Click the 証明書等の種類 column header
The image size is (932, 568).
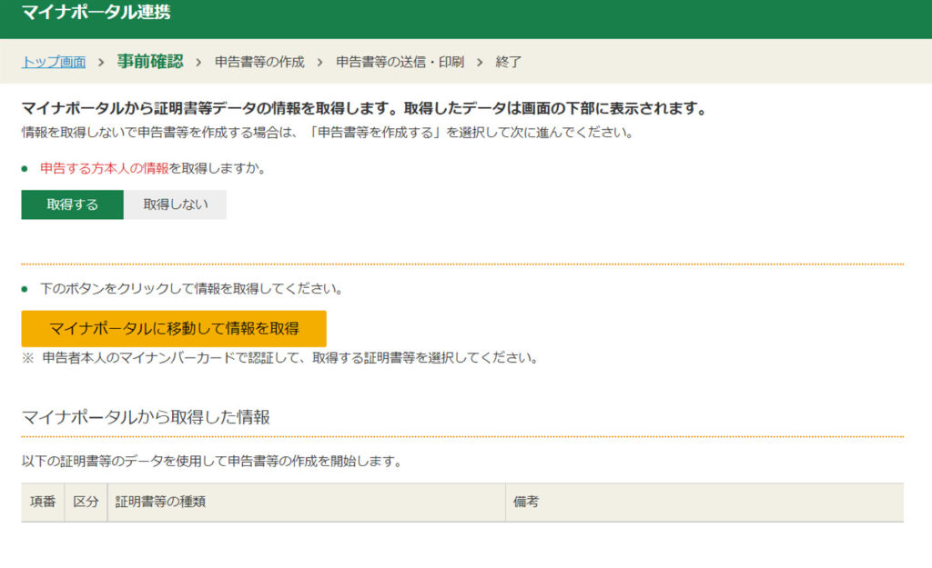coord(306,503)
